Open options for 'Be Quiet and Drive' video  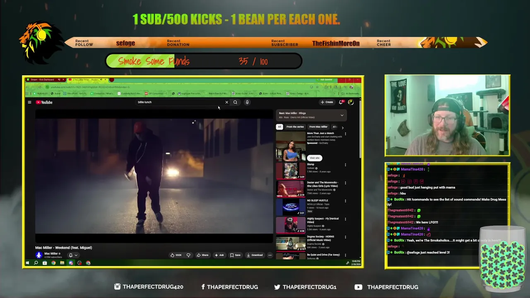coord(345,255)
